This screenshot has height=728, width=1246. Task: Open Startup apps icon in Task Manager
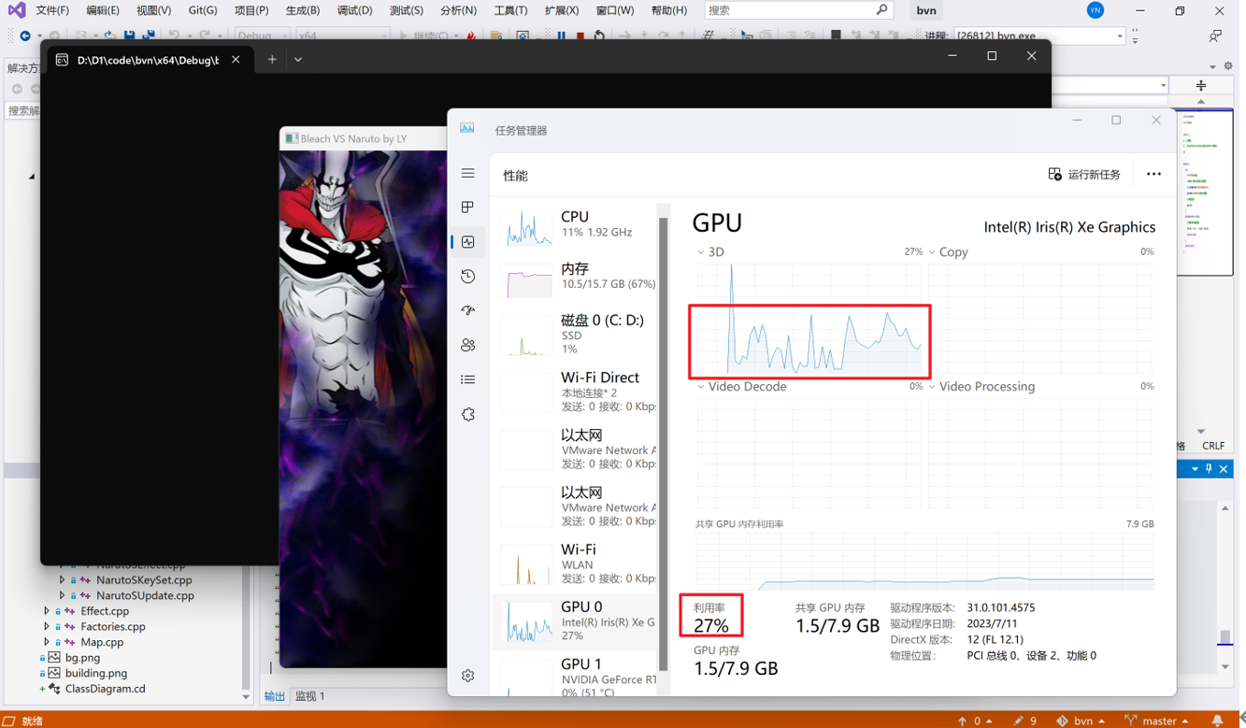pos(468,310)
